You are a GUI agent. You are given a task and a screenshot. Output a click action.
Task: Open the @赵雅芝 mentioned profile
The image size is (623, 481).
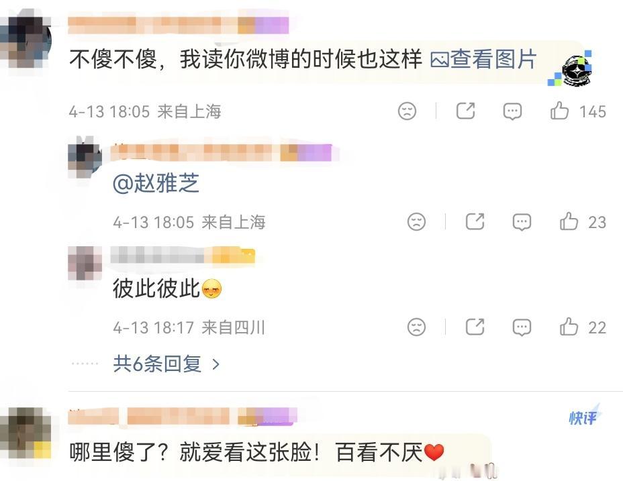156,182
